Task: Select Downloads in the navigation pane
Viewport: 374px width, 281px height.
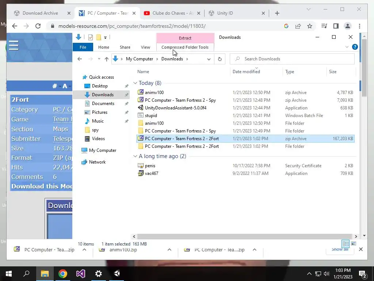Action: (103, 95)
